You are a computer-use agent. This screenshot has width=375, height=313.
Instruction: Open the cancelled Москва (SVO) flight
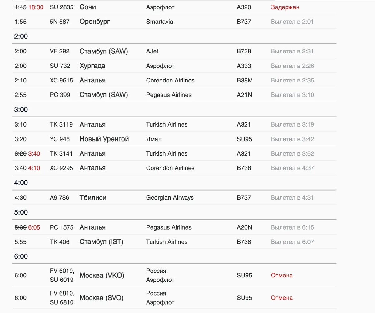(175, 298)
